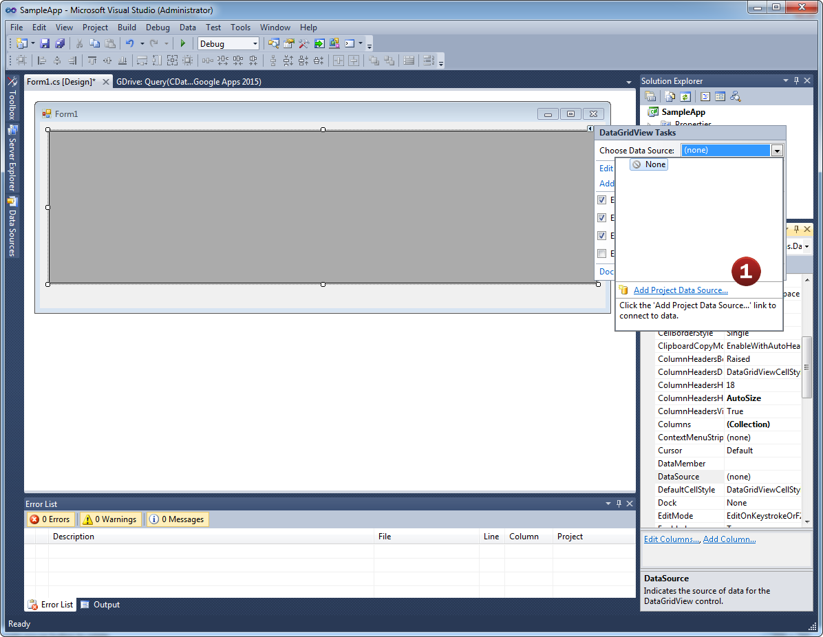Open the Data Sources side tab
The height and width of the screenshot is (637, 823).
(12, 227)
